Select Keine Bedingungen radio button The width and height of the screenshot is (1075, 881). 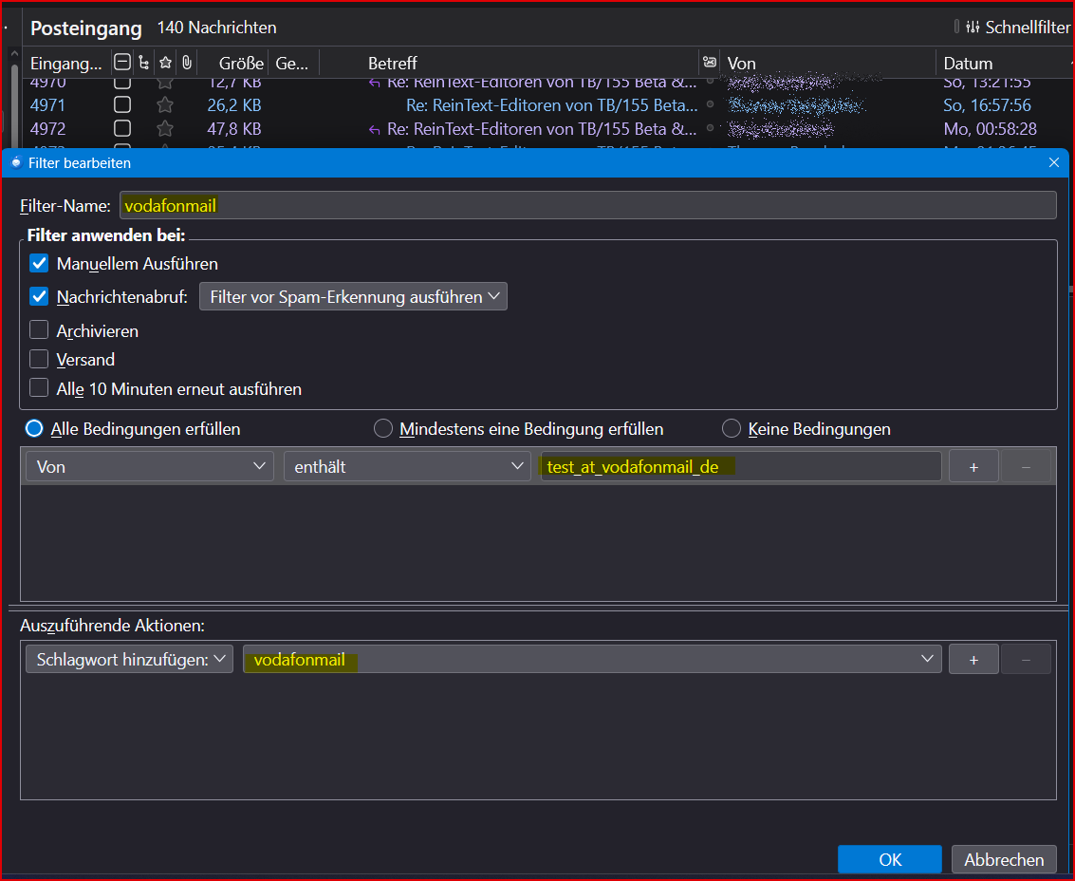tap(732, 429)
